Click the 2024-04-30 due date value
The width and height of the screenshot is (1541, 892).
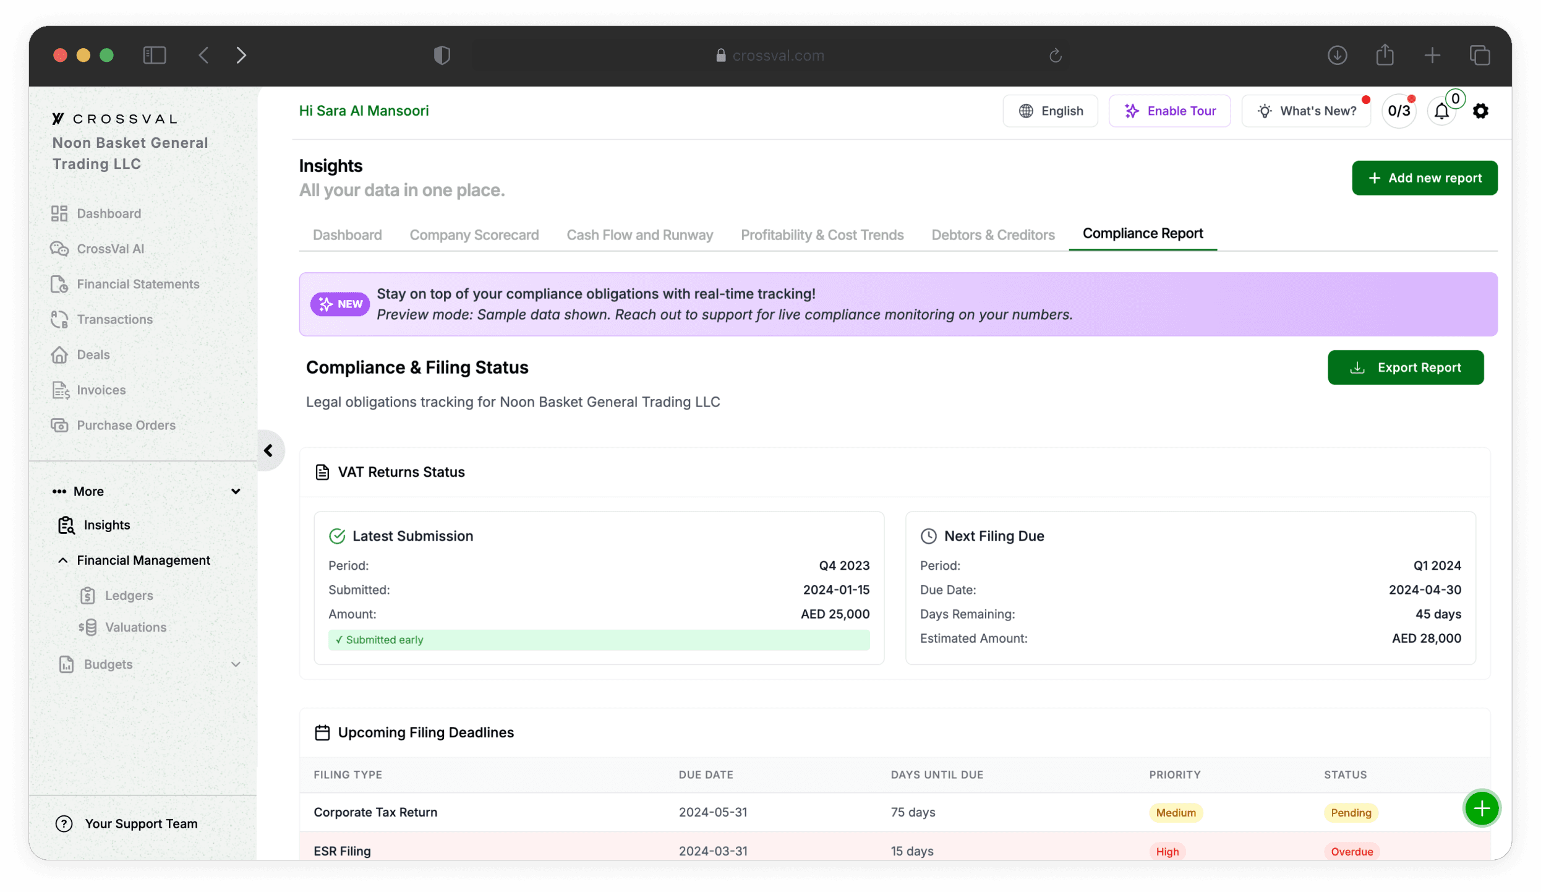click(x=1424, y=590)
